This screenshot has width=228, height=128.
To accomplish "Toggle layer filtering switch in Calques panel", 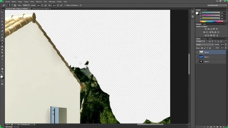I will [x=226, y=42].
